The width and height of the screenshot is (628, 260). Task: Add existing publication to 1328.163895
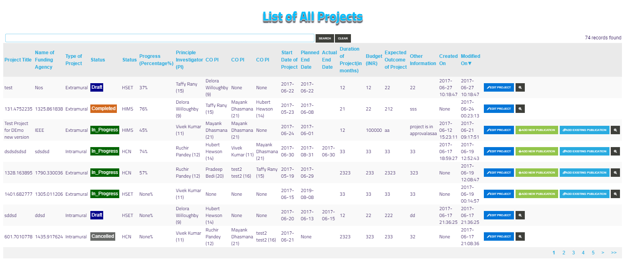click(584, 172)
